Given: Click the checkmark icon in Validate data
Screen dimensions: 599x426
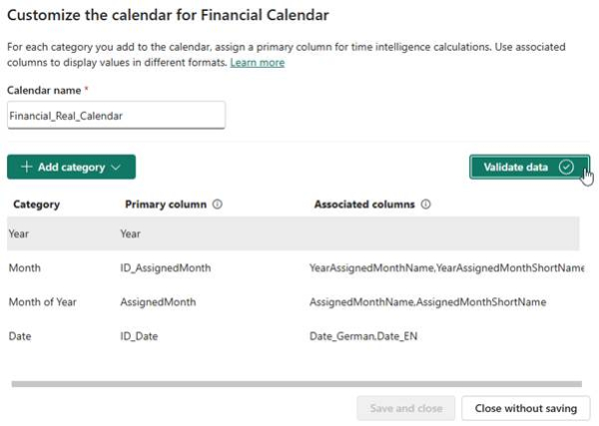Looking at the screenshot, I should click(x=566, y=167).
